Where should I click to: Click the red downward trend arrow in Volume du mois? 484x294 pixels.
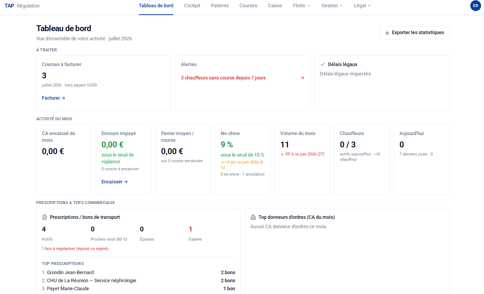click(x=282, y=154)
